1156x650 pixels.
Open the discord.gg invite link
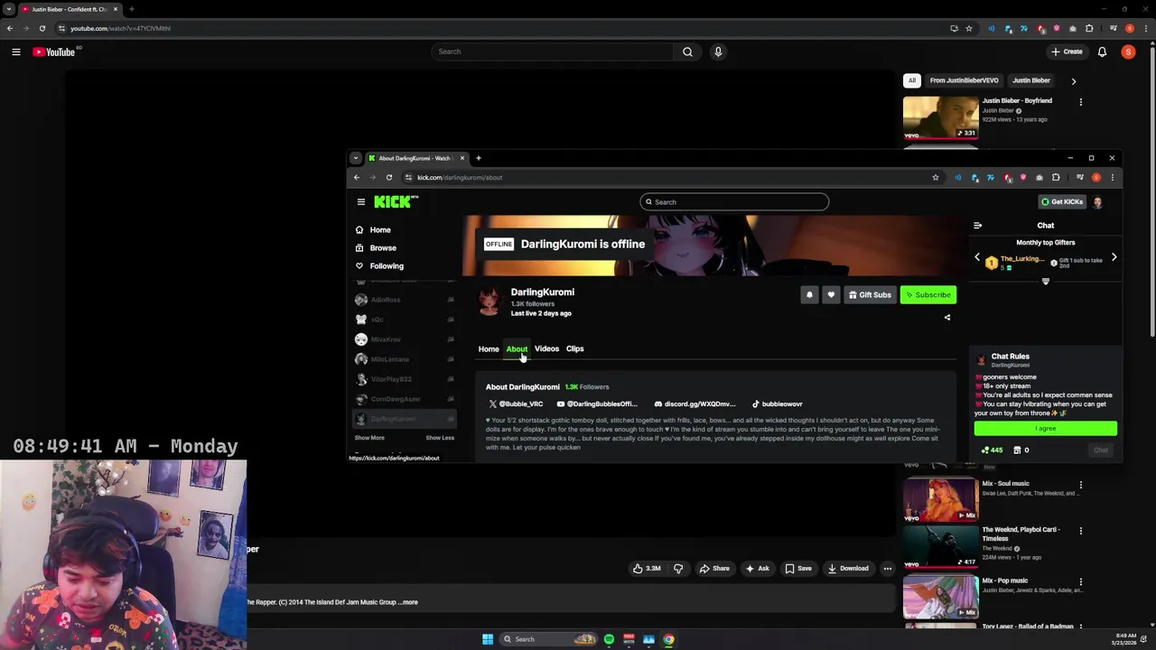[695, 404]
